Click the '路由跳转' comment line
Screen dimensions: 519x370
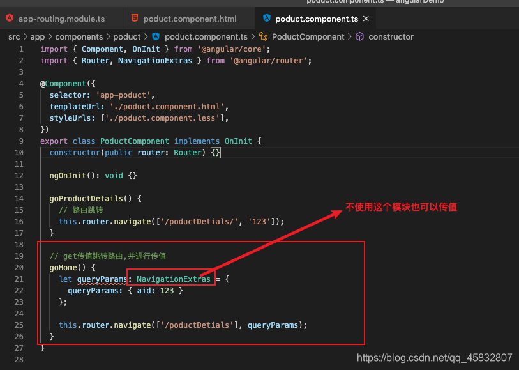pyautogui.click(x=81, y=210)
